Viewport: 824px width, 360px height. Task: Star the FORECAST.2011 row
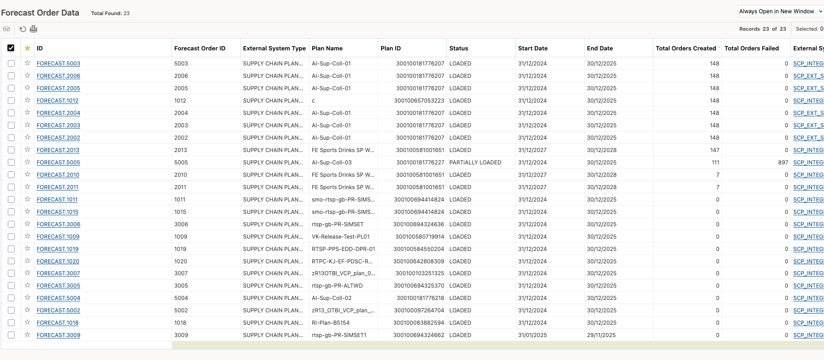coord(28,187)
